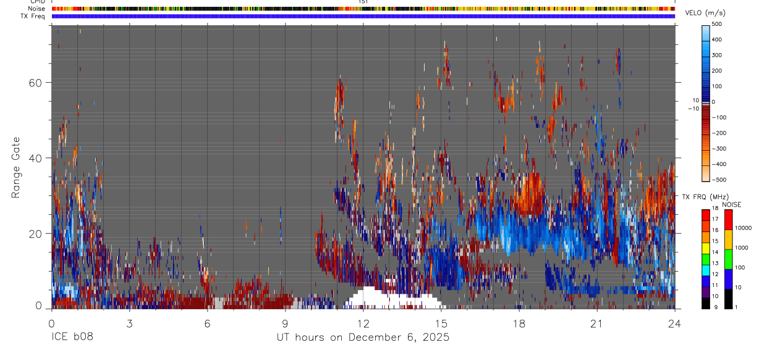Click the −500 label on velocity scale
The height and width of the screenshot is (350, 759).
coord(719,180)
